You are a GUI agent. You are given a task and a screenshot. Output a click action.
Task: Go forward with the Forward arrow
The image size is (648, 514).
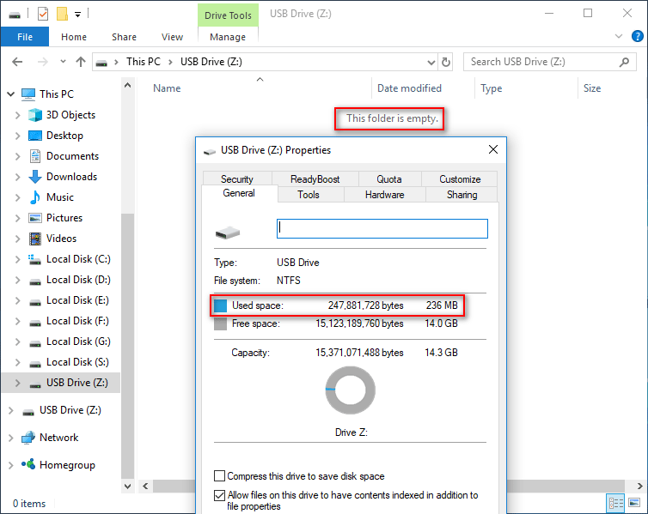point(43,62)
